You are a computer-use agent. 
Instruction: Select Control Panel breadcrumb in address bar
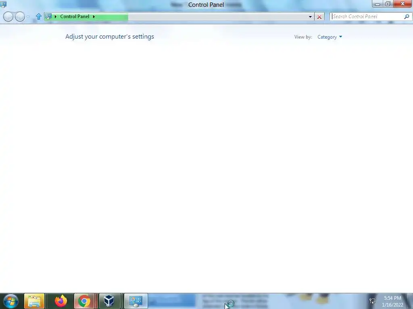point(75,16)
